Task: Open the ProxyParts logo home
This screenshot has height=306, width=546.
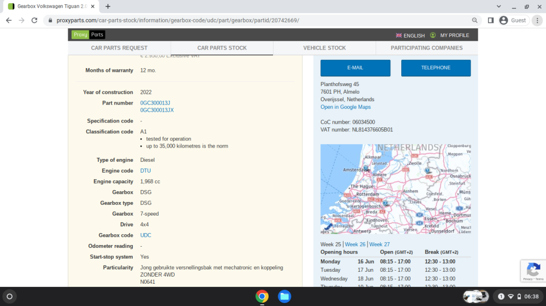Action: 88,35
